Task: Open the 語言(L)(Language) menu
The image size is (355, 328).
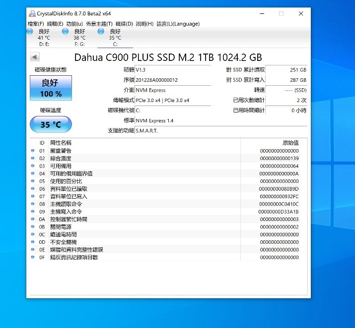Action: click(178, 24)
